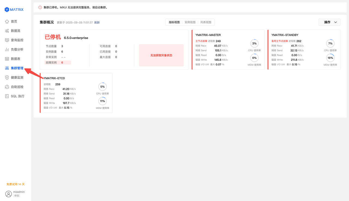
Task: Click the 集群已停机 alert message text
Action: pyautogui.click(x=76, y=8)
